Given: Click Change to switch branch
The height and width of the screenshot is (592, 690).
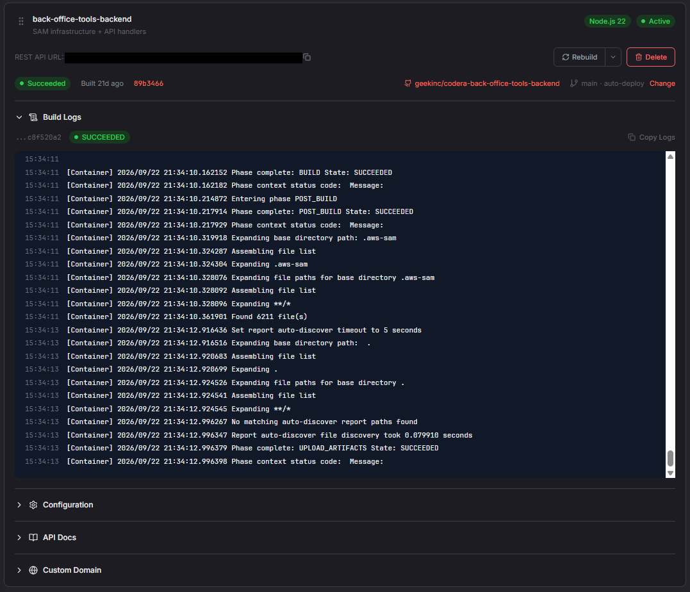Looking at the screenshot, I should click(662, 84).
